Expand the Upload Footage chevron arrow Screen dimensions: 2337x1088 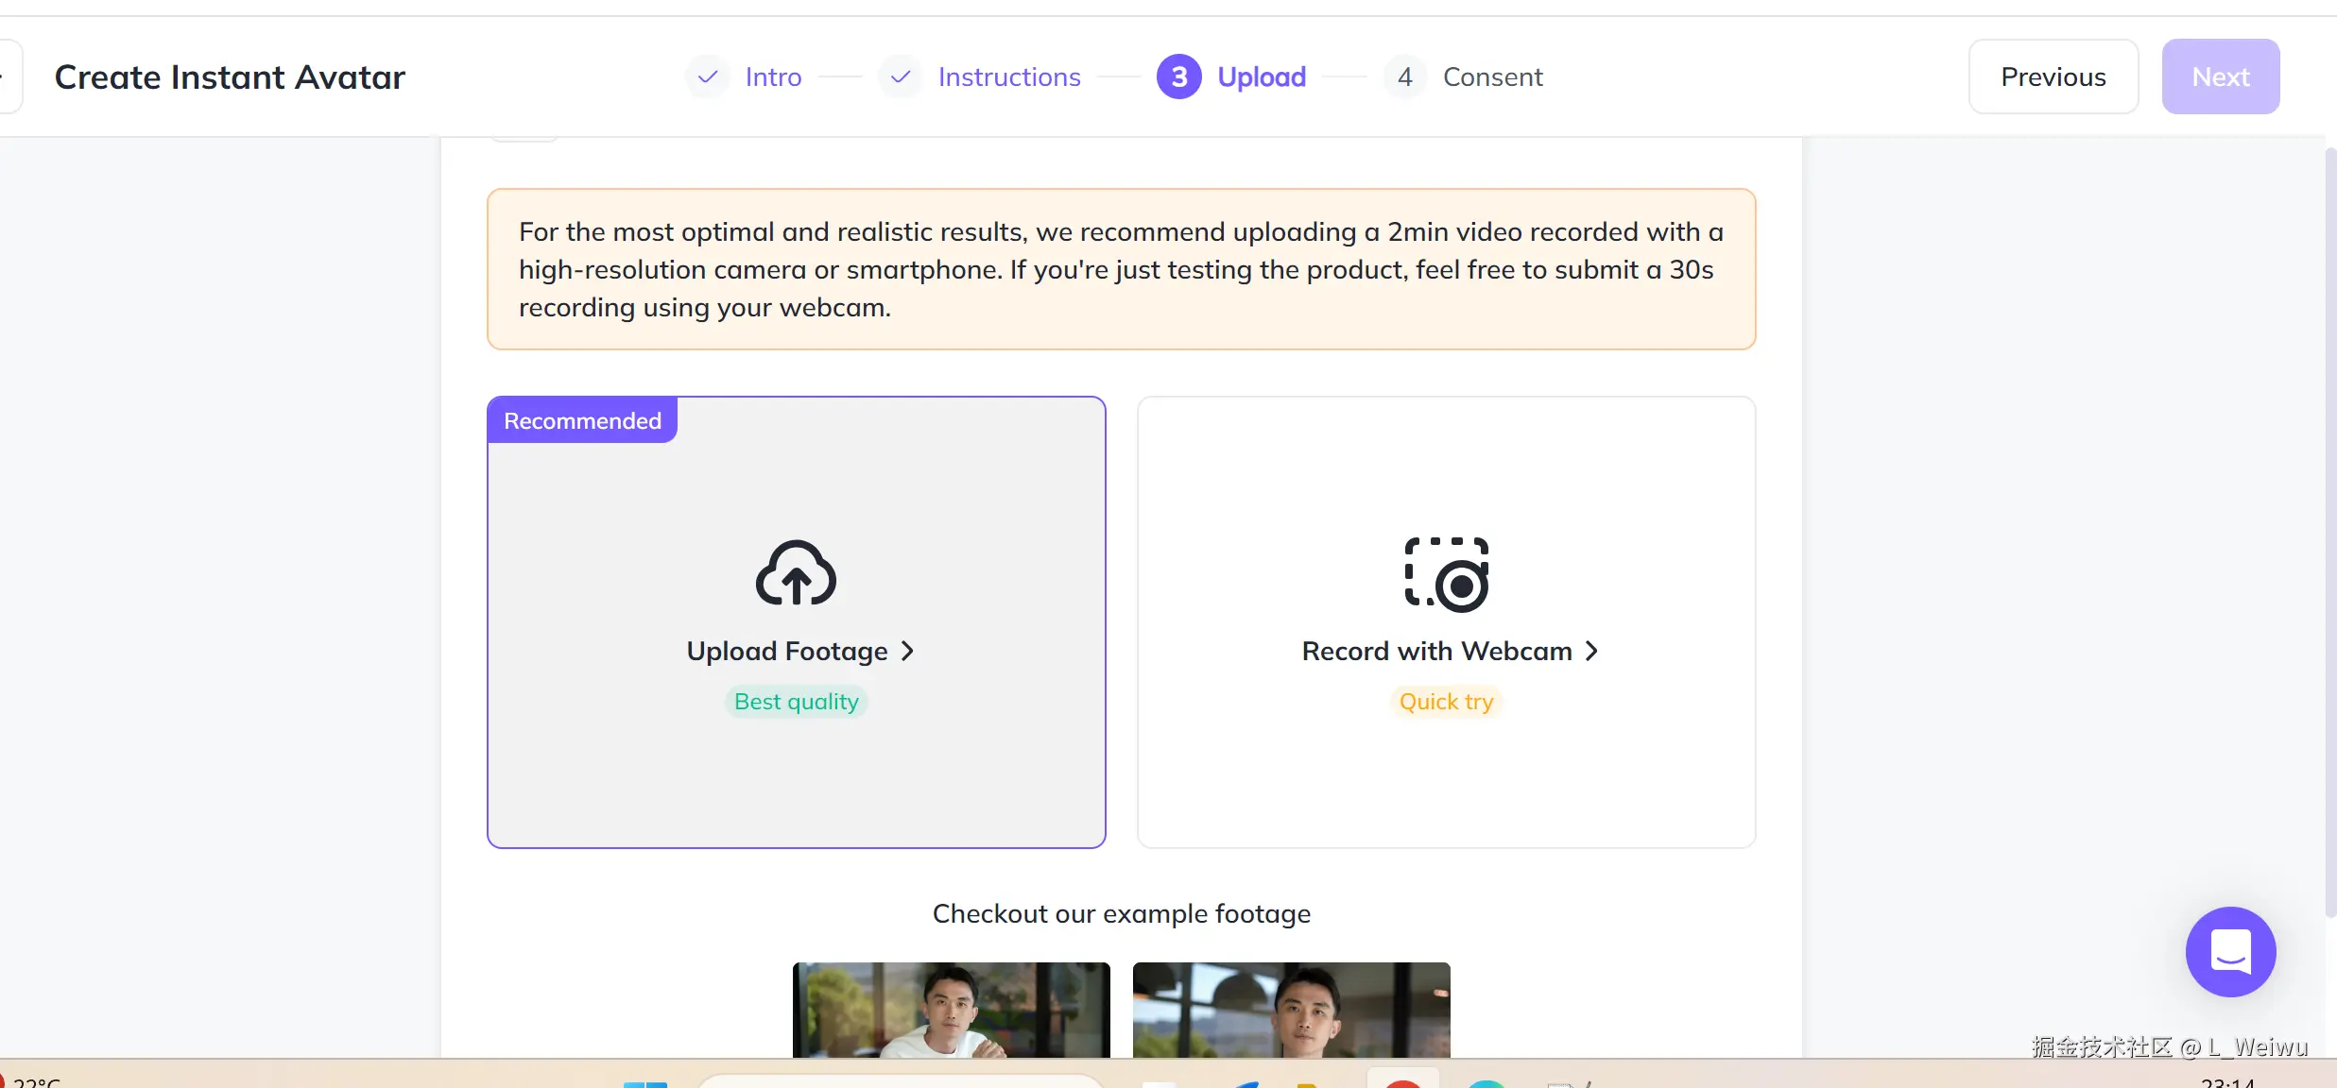pos(907,651)
